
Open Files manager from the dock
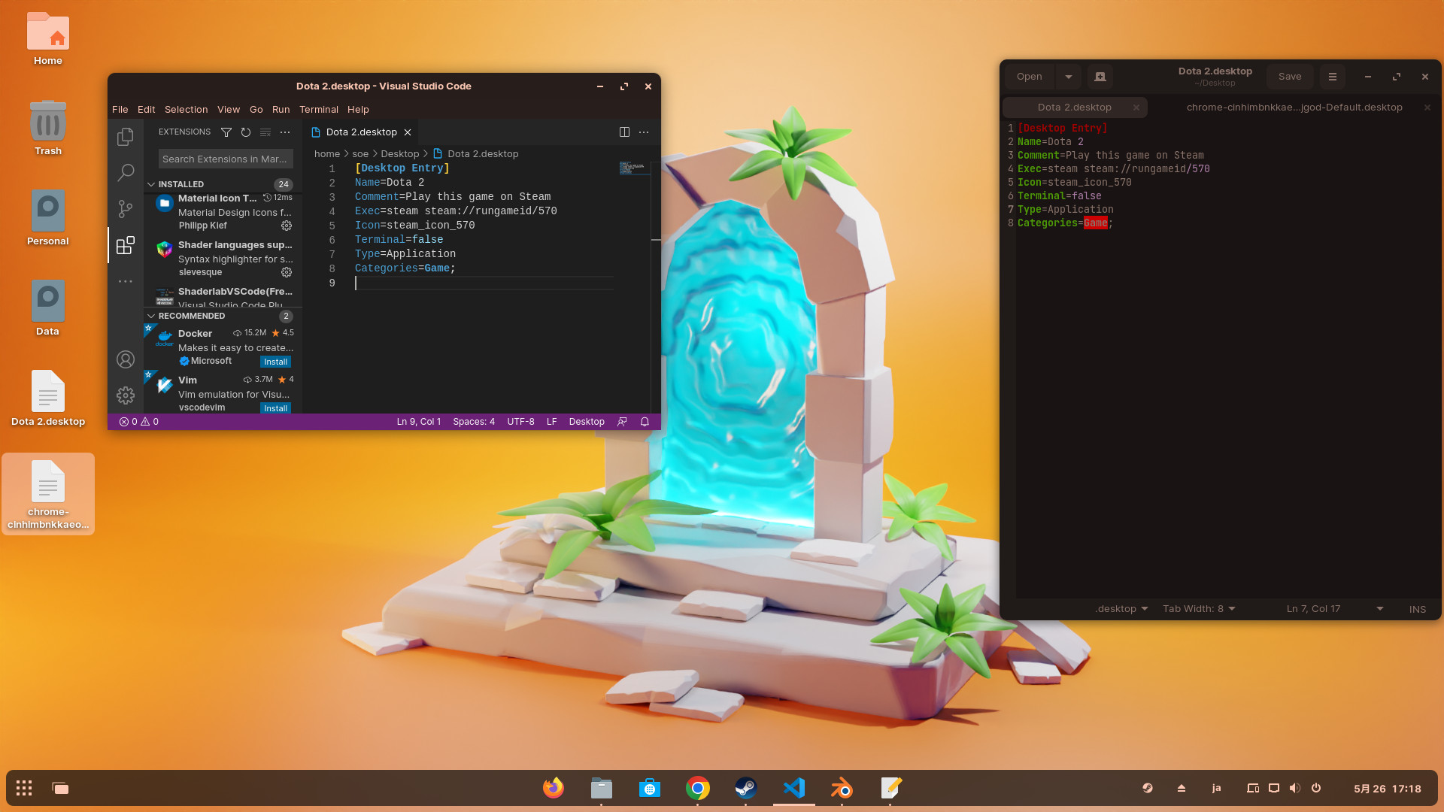coord(602,788)
